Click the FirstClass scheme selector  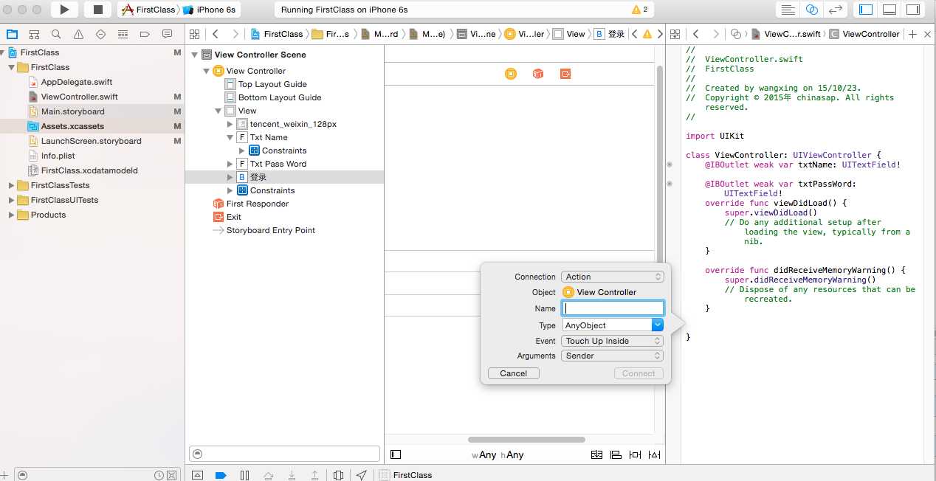148,10
